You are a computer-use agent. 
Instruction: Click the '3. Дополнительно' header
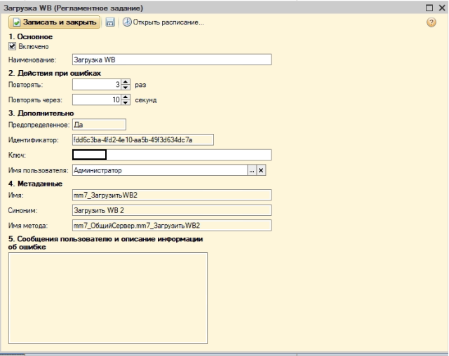pos(41,114)
